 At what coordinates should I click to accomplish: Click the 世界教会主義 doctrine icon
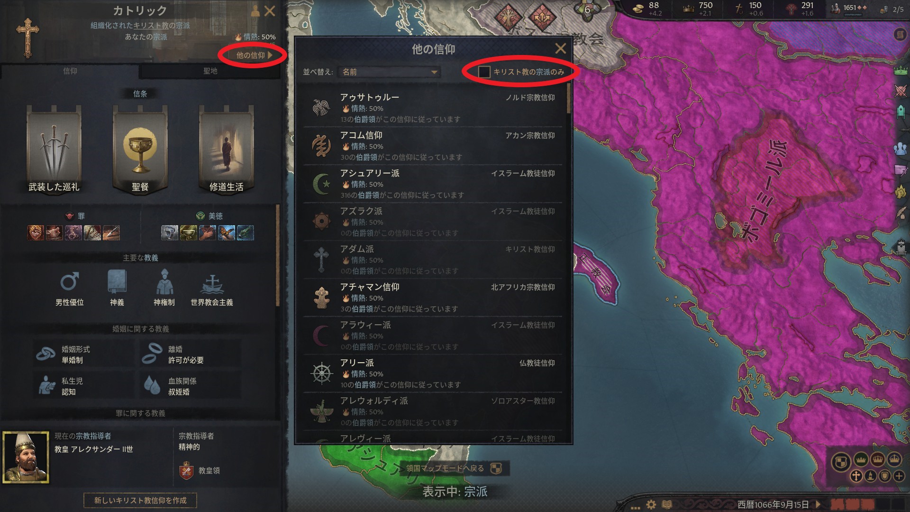[212, 283]
